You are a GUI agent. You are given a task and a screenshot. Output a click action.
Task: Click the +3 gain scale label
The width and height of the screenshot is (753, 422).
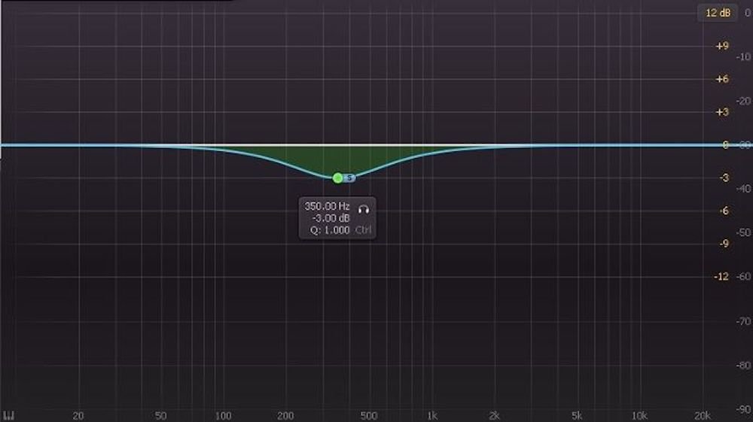[x=721, y=112]
